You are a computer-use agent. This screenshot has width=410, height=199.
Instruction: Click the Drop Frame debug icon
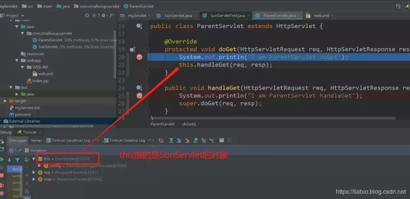click(203, 141)
